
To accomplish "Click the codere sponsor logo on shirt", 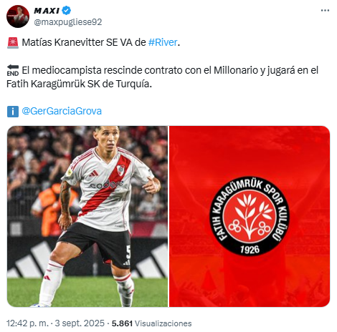I will (107, 184).
